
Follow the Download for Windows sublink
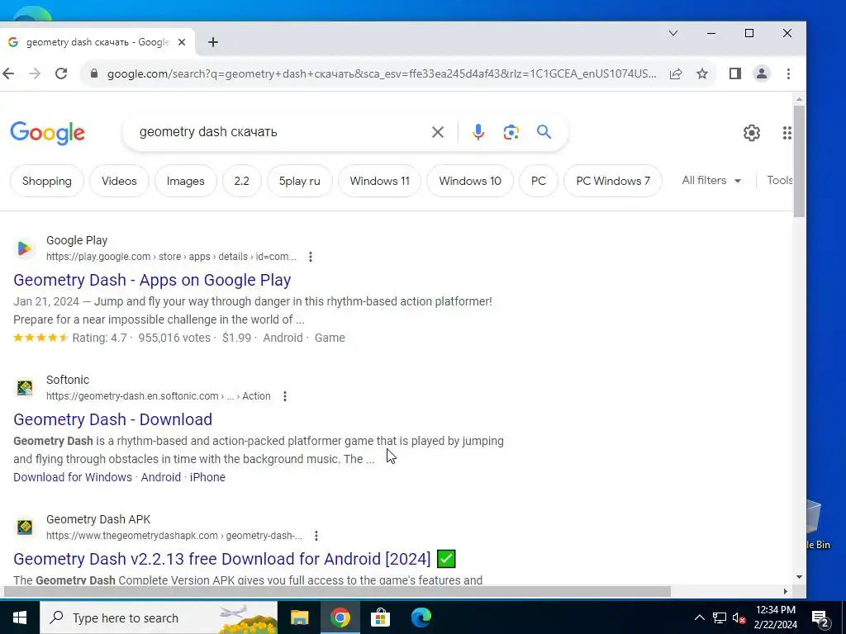click(73, 477)
